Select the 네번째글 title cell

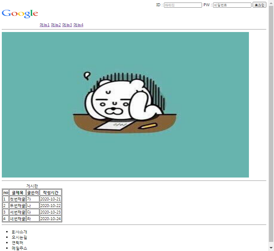17,219
